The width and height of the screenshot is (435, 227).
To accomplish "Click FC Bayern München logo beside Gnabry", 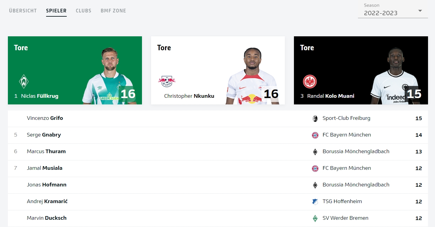I will point(315,135).
